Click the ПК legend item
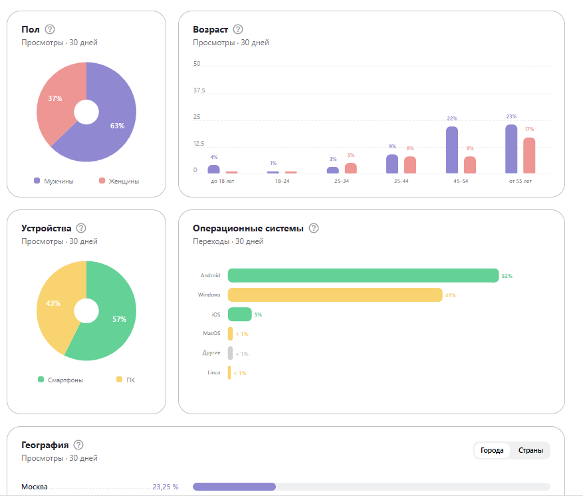583x496 pixels. point(126,380)
